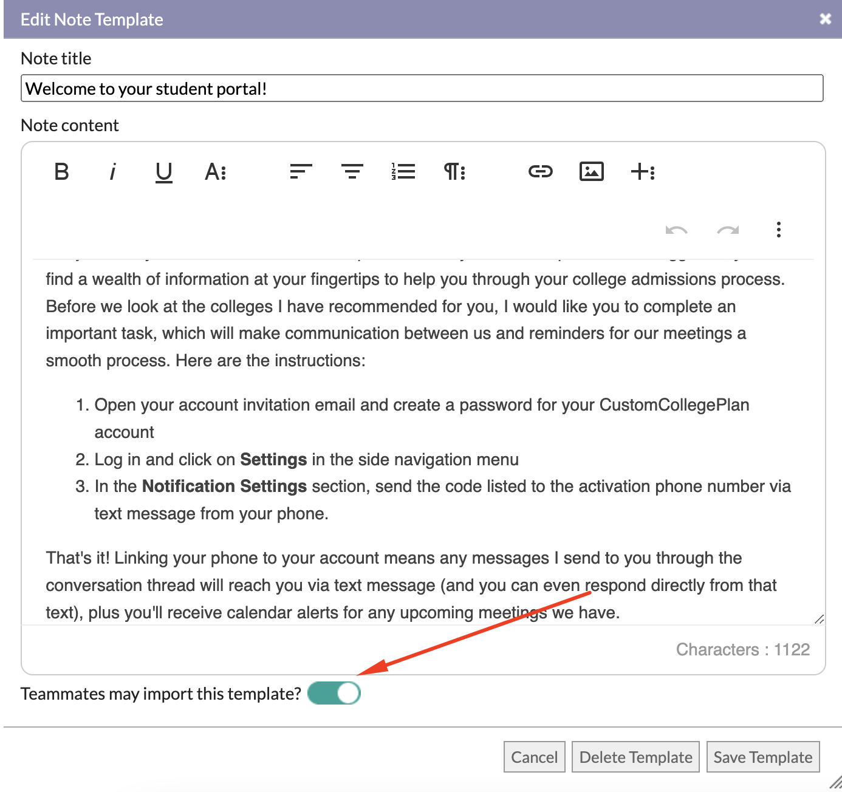The width and height of the screenshot is (842, 792).
Task: Click the 'Edit Note Template' dialog title
Action: (92, 19)
